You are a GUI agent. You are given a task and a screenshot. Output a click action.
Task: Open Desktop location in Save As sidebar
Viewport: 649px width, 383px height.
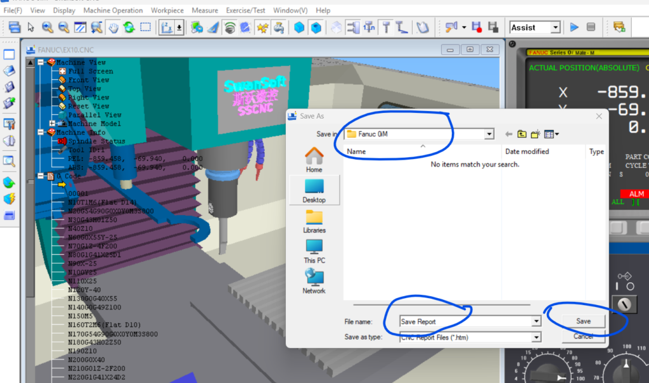314,190
